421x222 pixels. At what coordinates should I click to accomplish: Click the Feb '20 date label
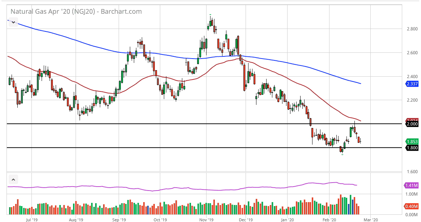(x=329, y=219)
